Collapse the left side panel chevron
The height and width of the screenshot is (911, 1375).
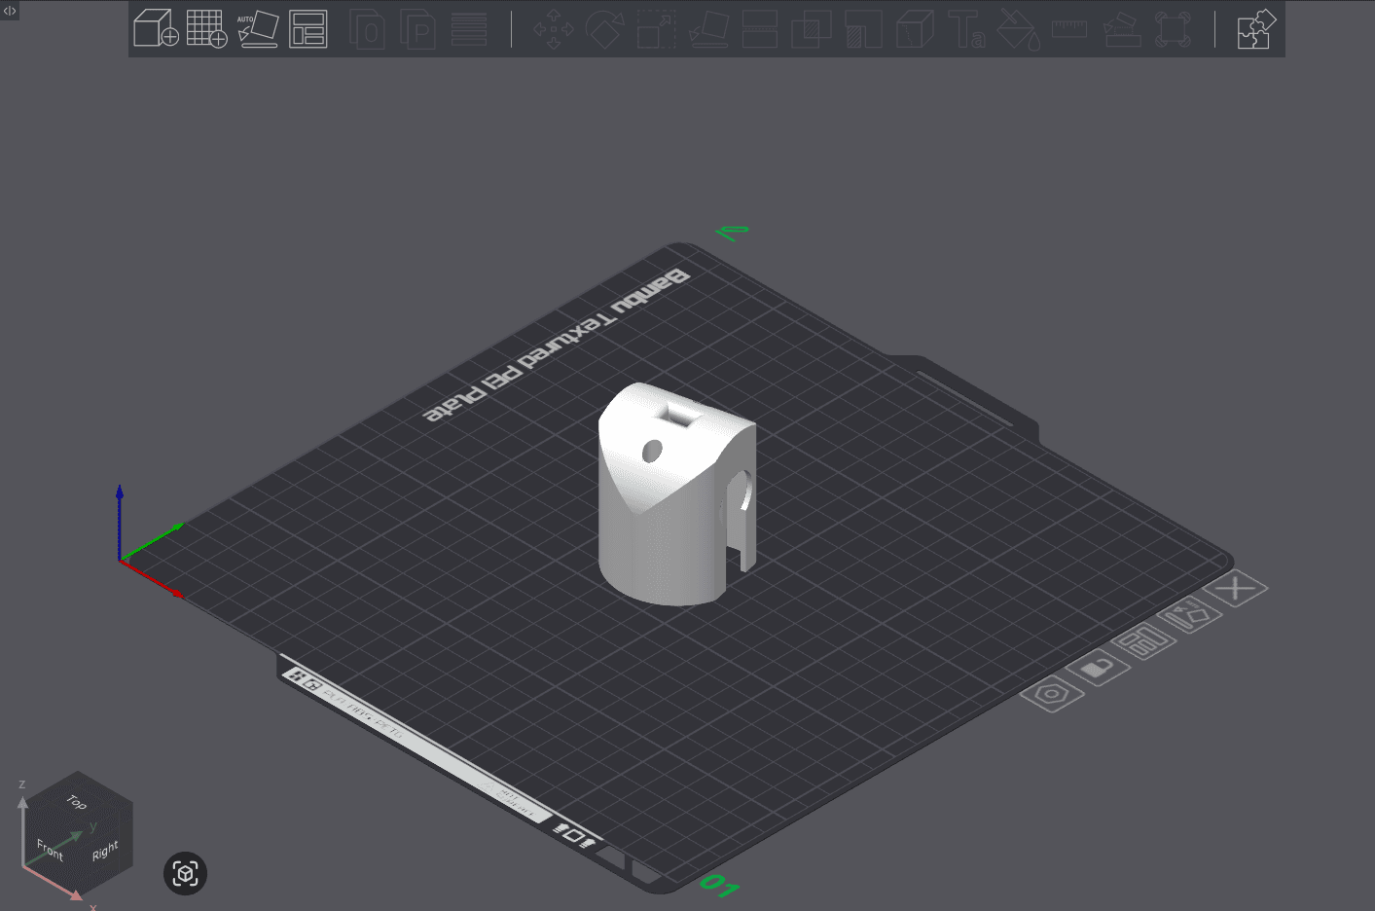point(10,9)
